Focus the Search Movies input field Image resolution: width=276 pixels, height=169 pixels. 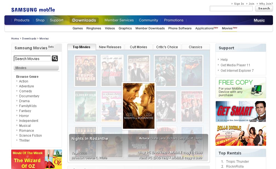click(x=32, y=59)
